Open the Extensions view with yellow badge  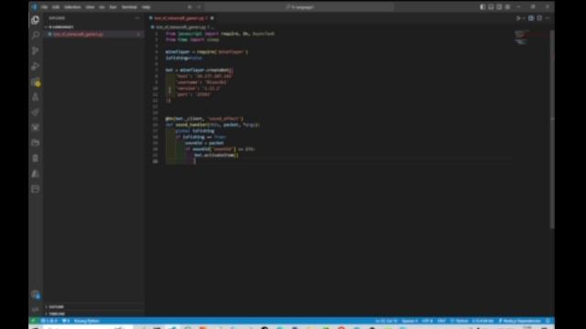pyautogui.click(x=36, y=82)
